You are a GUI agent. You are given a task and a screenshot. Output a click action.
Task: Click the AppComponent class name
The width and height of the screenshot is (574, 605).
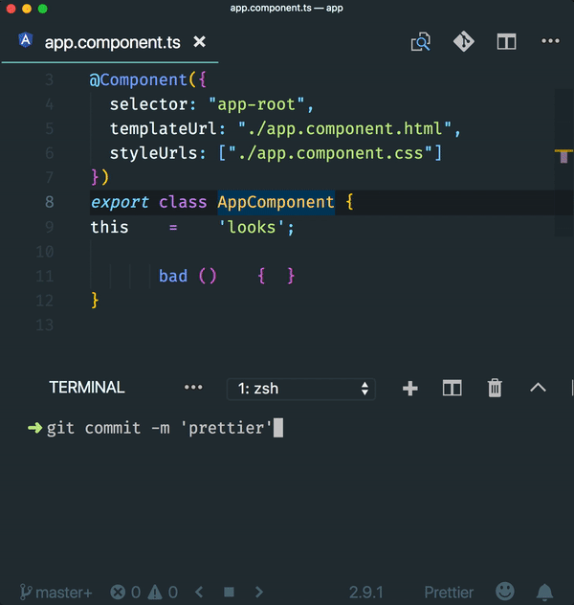[276, 202]
